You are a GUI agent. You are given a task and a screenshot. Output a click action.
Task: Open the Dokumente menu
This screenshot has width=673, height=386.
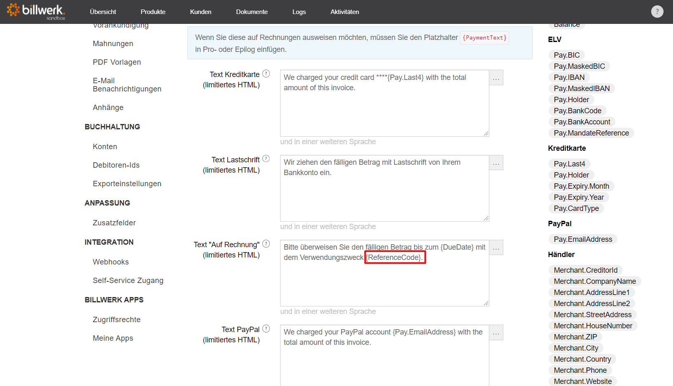[252, 12]
